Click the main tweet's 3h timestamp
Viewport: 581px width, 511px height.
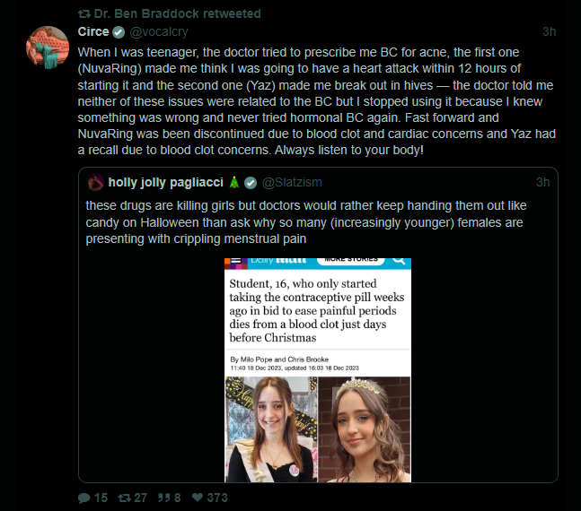pyautogui.click(x=550, y=31)
